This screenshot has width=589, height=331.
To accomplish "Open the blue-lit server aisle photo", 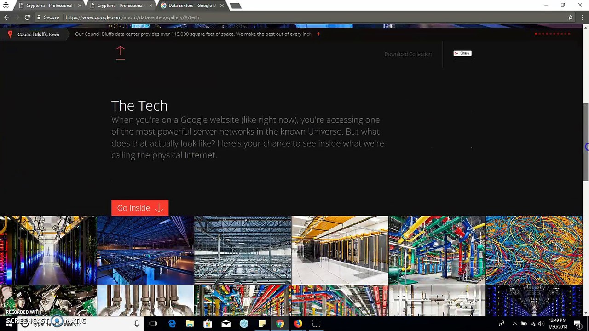I will tap(48, 250).
